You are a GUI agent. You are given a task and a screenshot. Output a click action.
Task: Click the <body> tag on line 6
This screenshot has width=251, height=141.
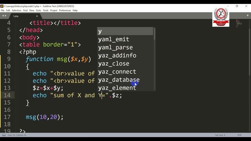pos(29,38)
